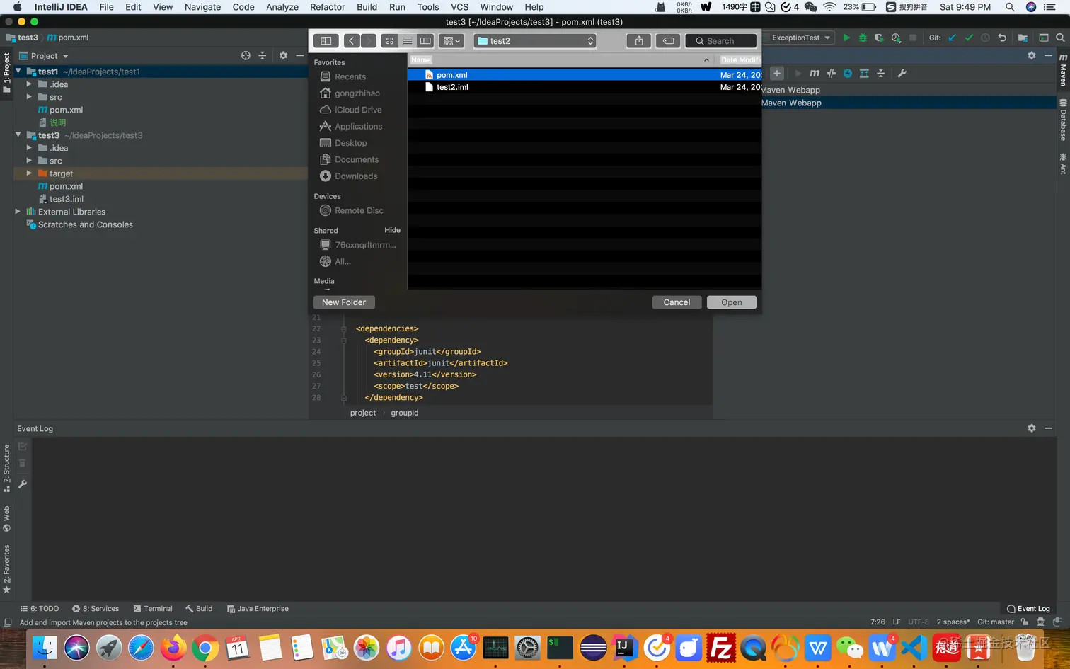Click the edit tags icon in file dialog
Screen dimensions: 1070x669
coord(668,41)
